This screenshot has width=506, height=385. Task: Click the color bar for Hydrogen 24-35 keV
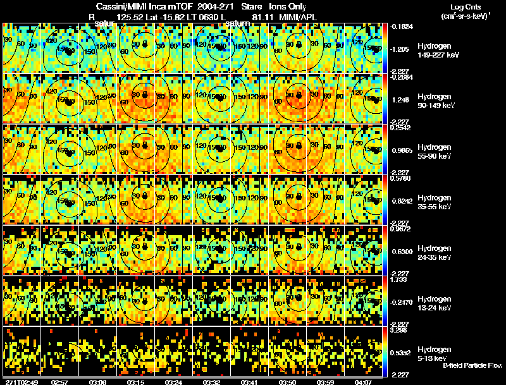pyautogui.click(x=385, y=251)
